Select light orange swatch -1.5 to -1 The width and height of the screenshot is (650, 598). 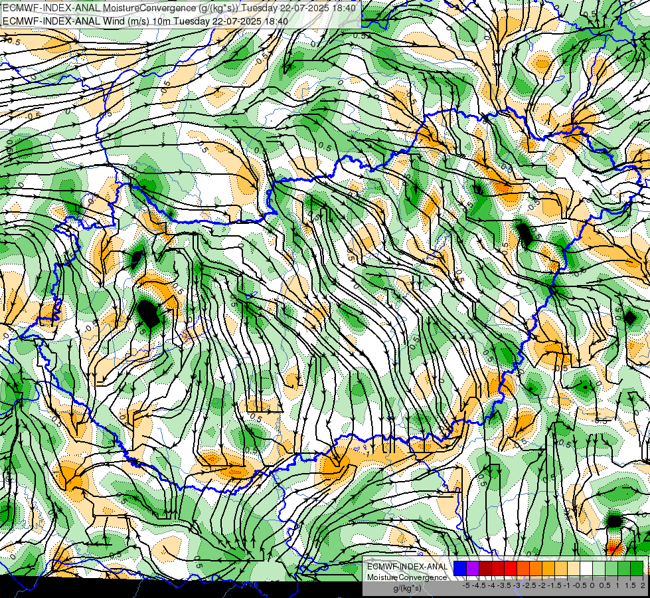[561, 569]
